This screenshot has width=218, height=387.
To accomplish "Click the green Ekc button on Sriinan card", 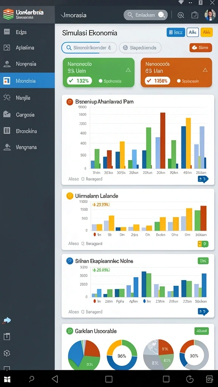I will (x=203, y=261).
